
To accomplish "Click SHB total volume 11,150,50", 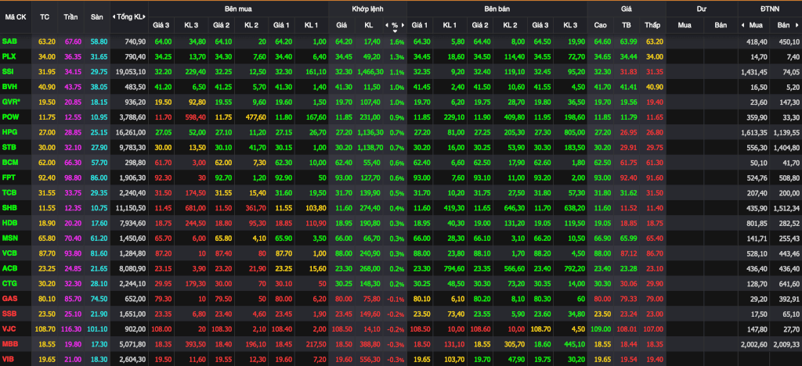I will tap(132, 209).
